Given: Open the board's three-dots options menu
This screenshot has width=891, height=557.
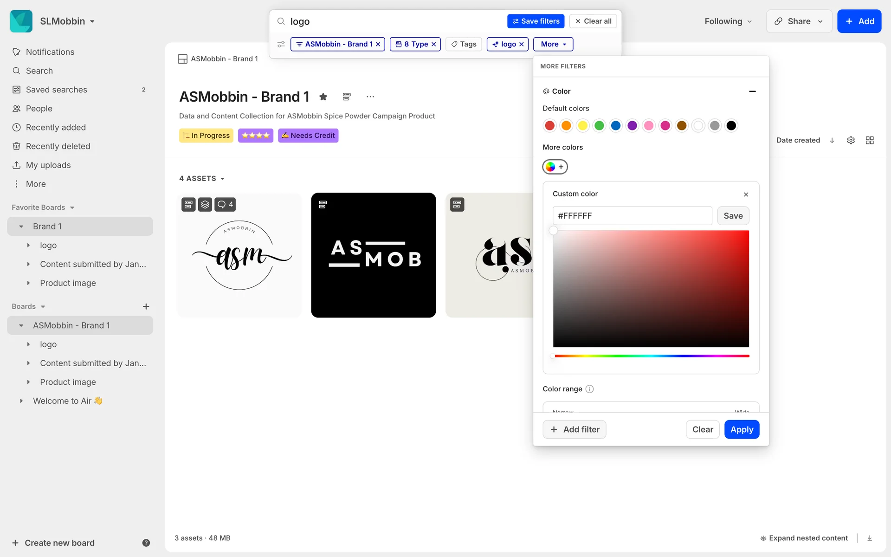Looking at the screenshot, I should click(x=370, y=97).
